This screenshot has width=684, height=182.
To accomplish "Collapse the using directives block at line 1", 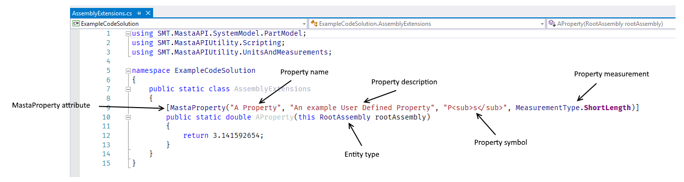I will [x=128, y=34].
